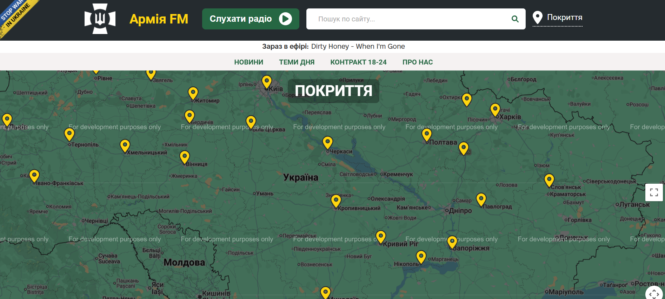Select the map marker near Миколаїв
Screen dimensions: 665x299
click(326, 293)
